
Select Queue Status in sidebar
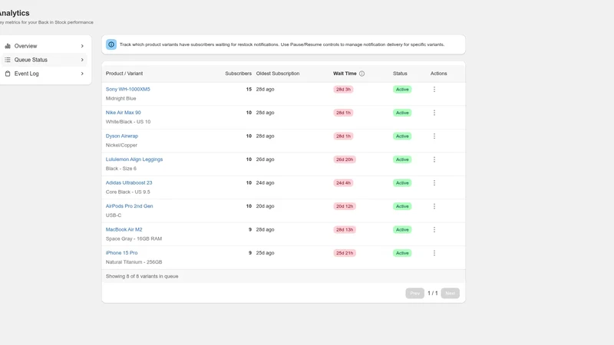pos(45,60)
